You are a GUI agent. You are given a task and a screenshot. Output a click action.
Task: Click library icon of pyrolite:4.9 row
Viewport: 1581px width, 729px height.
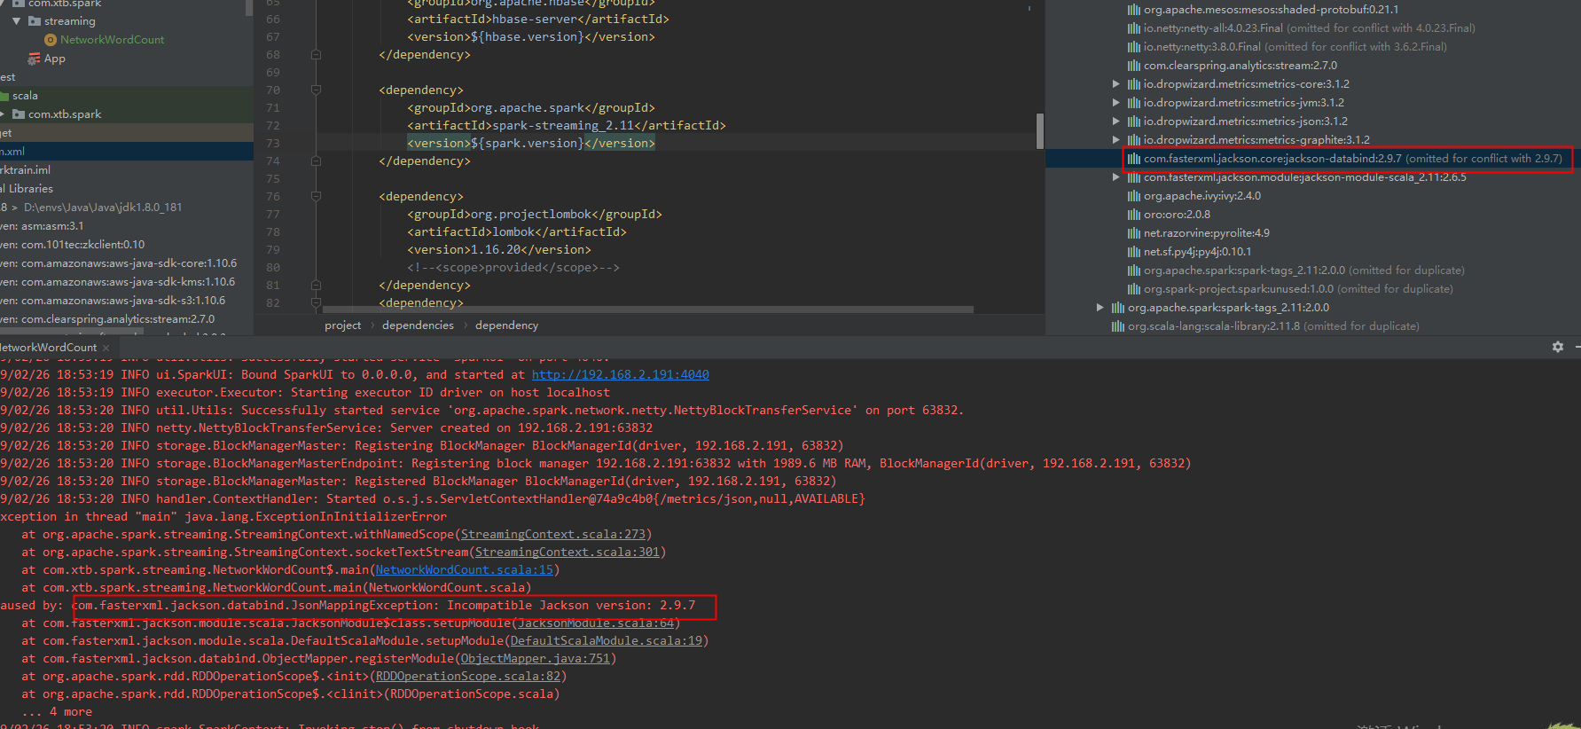pos(1133,233)
